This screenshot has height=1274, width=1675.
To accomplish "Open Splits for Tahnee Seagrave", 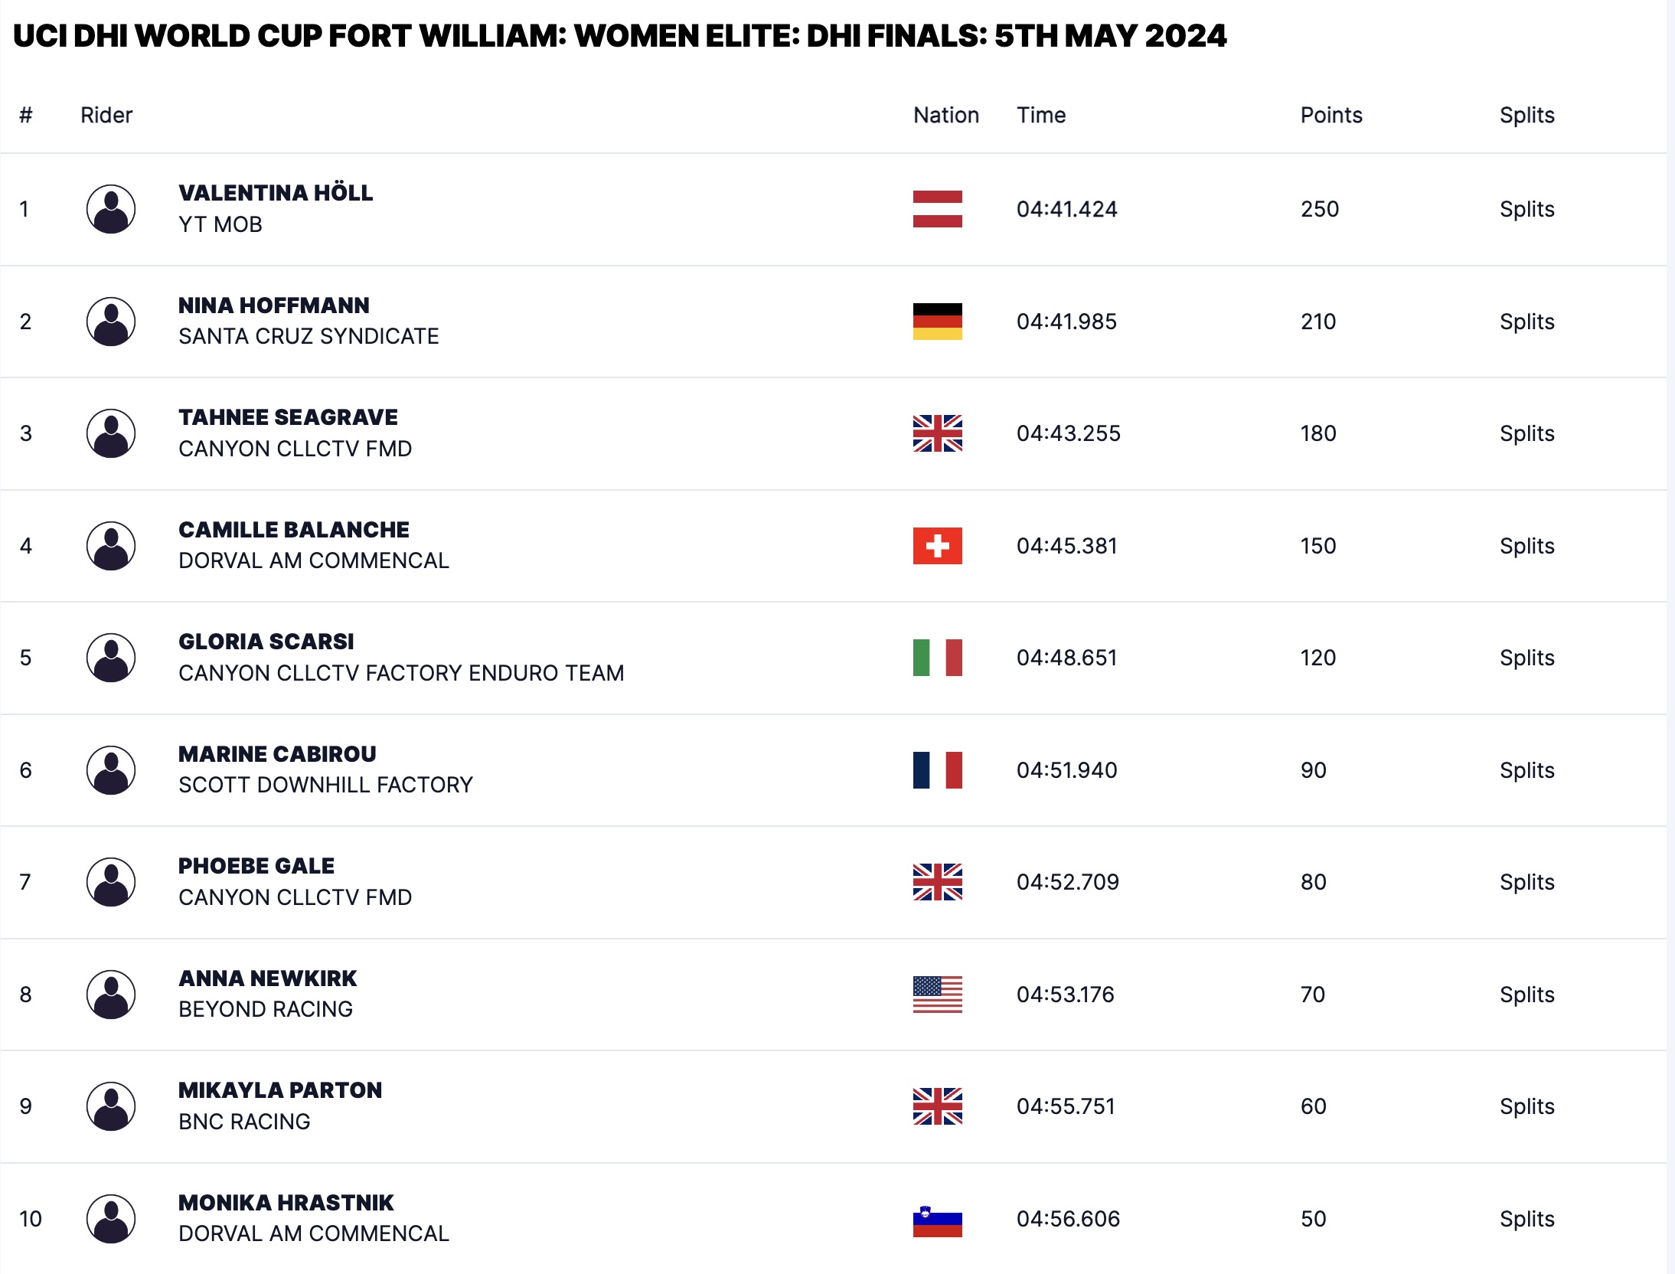I will [1526, 433].
